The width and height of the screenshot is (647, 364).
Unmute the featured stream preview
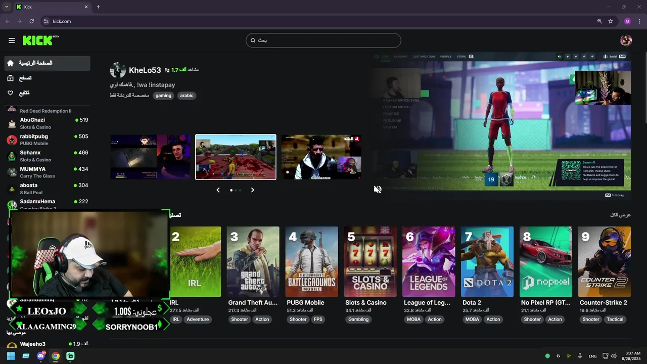378,190
